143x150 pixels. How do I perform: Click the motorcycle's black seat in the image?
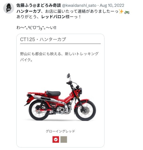tap(53, 93)
